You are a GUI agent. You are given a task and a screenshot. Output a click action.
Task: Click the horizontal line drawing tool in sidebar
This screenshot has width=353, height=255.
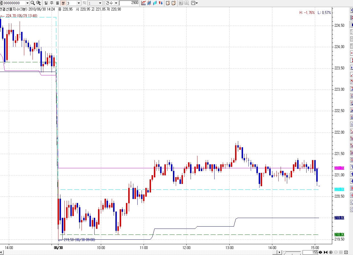[351, 53]
